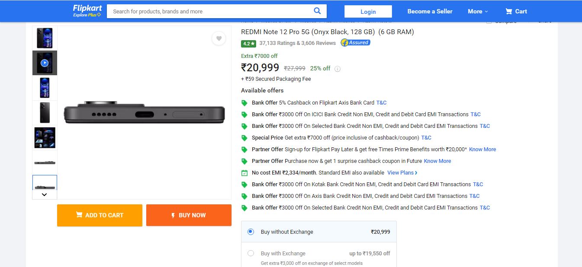Click the price info icon beside 25% off

point(338,69)
